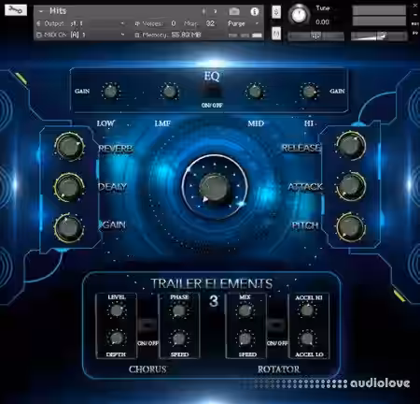Click the PITCH label

point(305,225)
